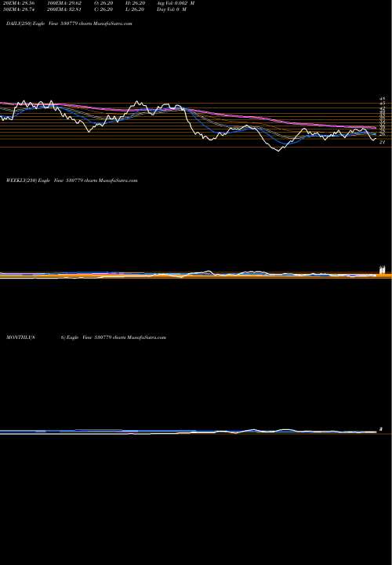Click the DAILY(250) Eagle View chart title
Viewport: 392px width, 565px height.
click(69, 24)
